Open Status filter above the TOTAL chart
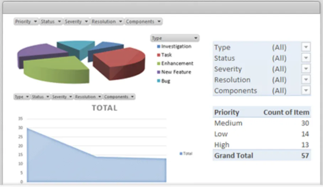This screenshot has width=323, height=187. 41,97
